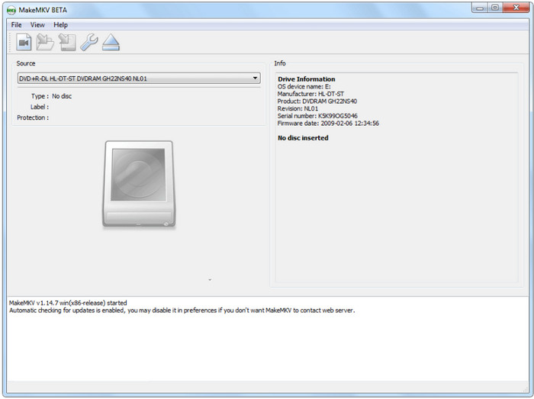The image size is (534, 399).
Task: Close the MakeMKV BETA window
Action: pos(516,8)
